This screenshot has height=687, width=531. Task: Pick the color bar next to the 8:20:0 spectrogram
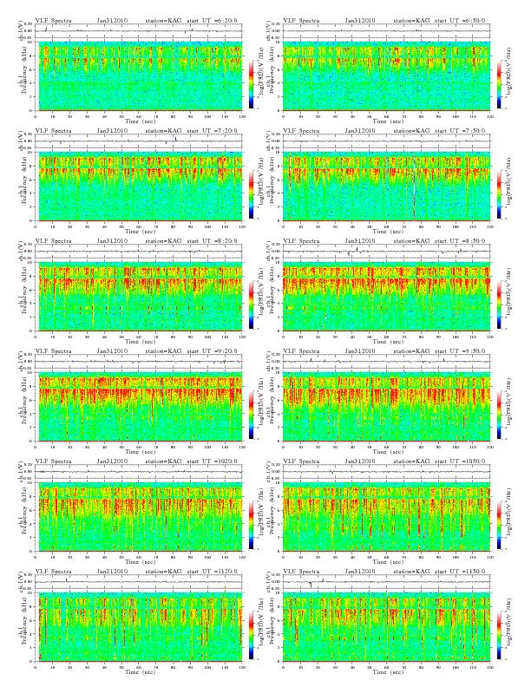251,304
